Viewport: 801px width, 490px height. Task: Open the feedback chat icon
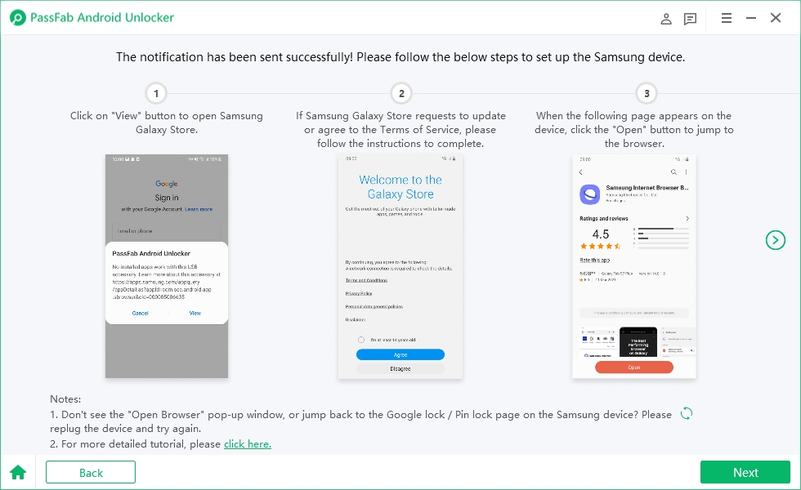coord(690,18)
